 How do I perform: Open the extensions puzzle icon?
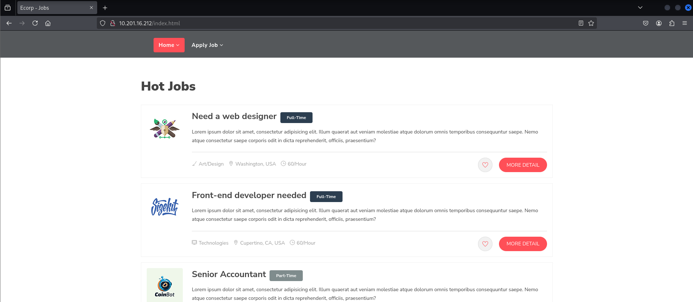pos(672,23)
